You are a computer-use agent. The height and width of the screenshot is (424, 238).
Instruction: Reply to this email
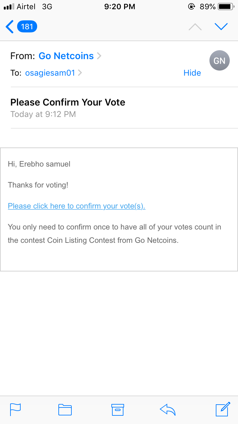pyautogui.click(x=168, y=410)
